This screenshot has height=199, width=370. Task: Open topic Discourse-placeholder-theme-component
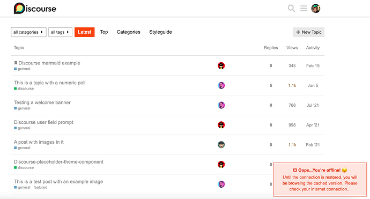(x=58, y=161)
